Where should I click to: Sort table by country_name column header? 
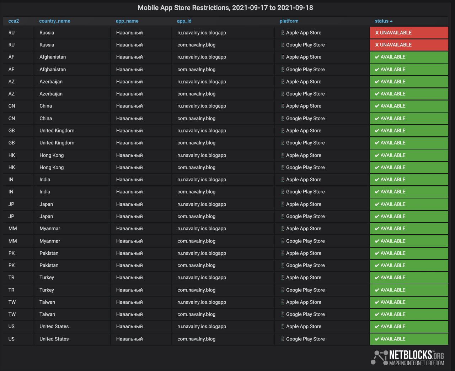point(54,21)
